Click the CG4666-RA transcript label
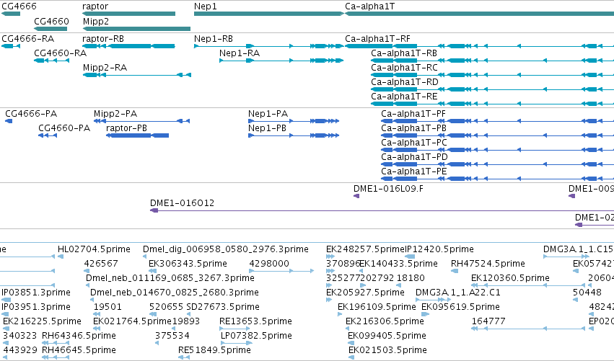The width and height of the screenshot is (614, 361). 28,39
